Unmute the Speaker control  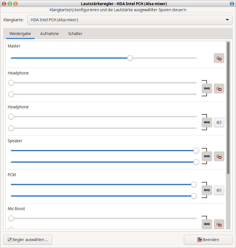219,156
